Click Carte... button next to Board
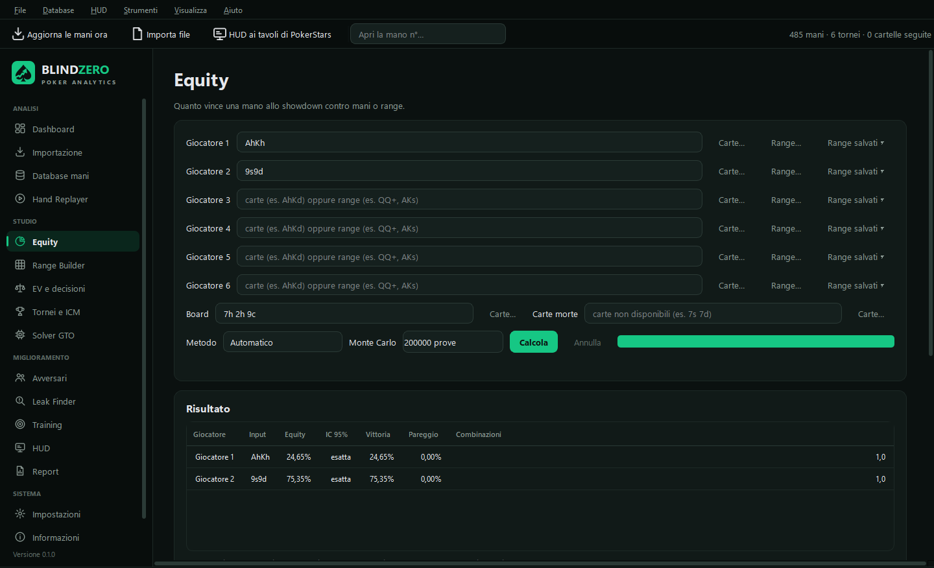934x568 pixels. [503, 314]
